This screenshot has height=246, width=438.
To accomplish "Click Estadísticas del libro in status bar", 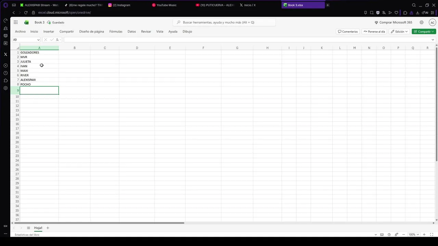I will [x=27, y=235].
